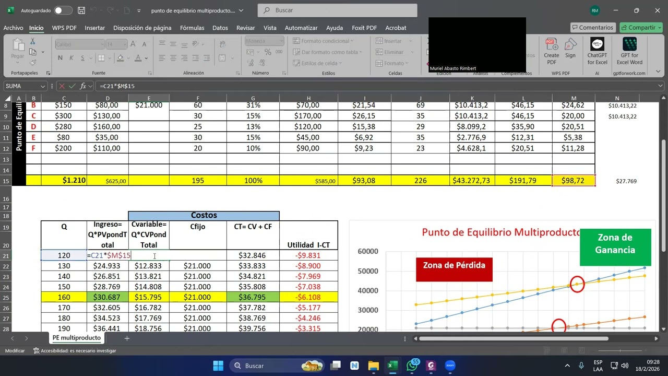Click the thousands separator 000 icon
The width and height of the screenshot is (668, 376).
pyautogui.click(x=279, y=52)
